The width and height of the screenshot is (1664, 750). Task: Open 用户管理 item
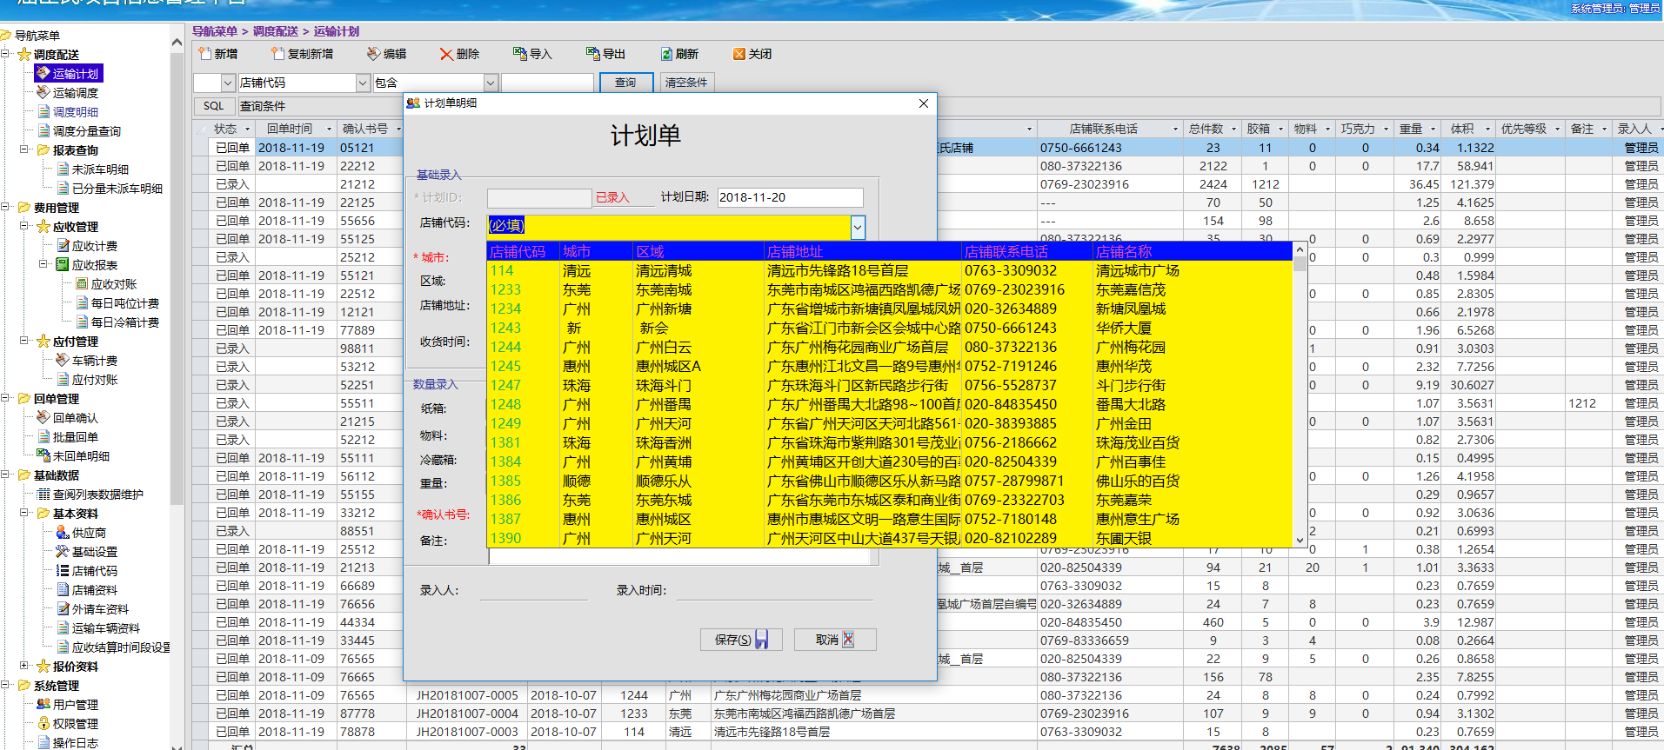(x=76, y=705)
